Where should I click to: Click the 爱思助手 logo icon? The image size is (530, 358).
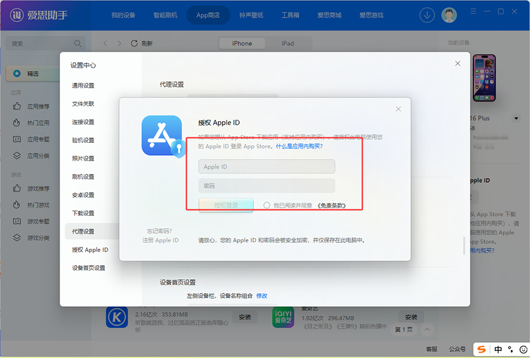(x=17, y=15)
